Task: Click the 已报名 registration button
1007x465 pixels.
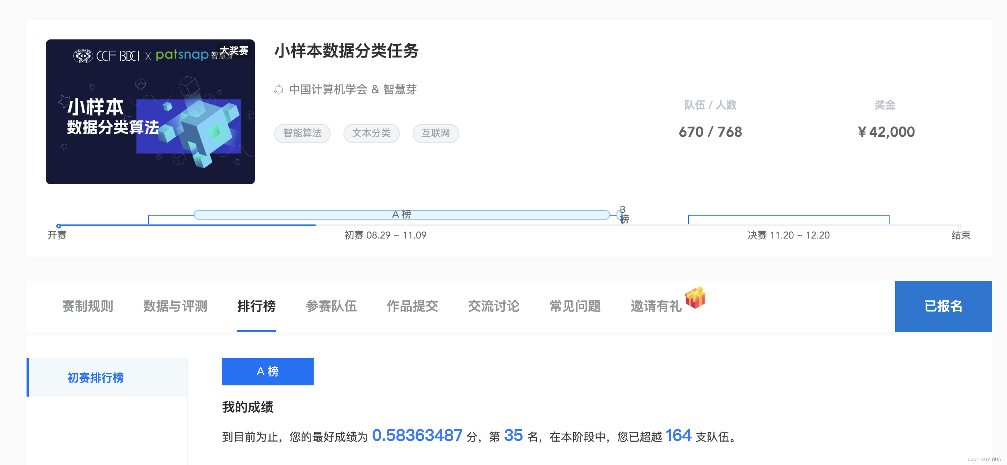Action: click(943, 306)
